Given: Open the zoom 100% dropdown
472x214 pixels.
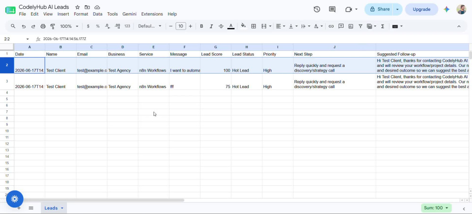Looking at the screenshot, I should coord(69,26).
